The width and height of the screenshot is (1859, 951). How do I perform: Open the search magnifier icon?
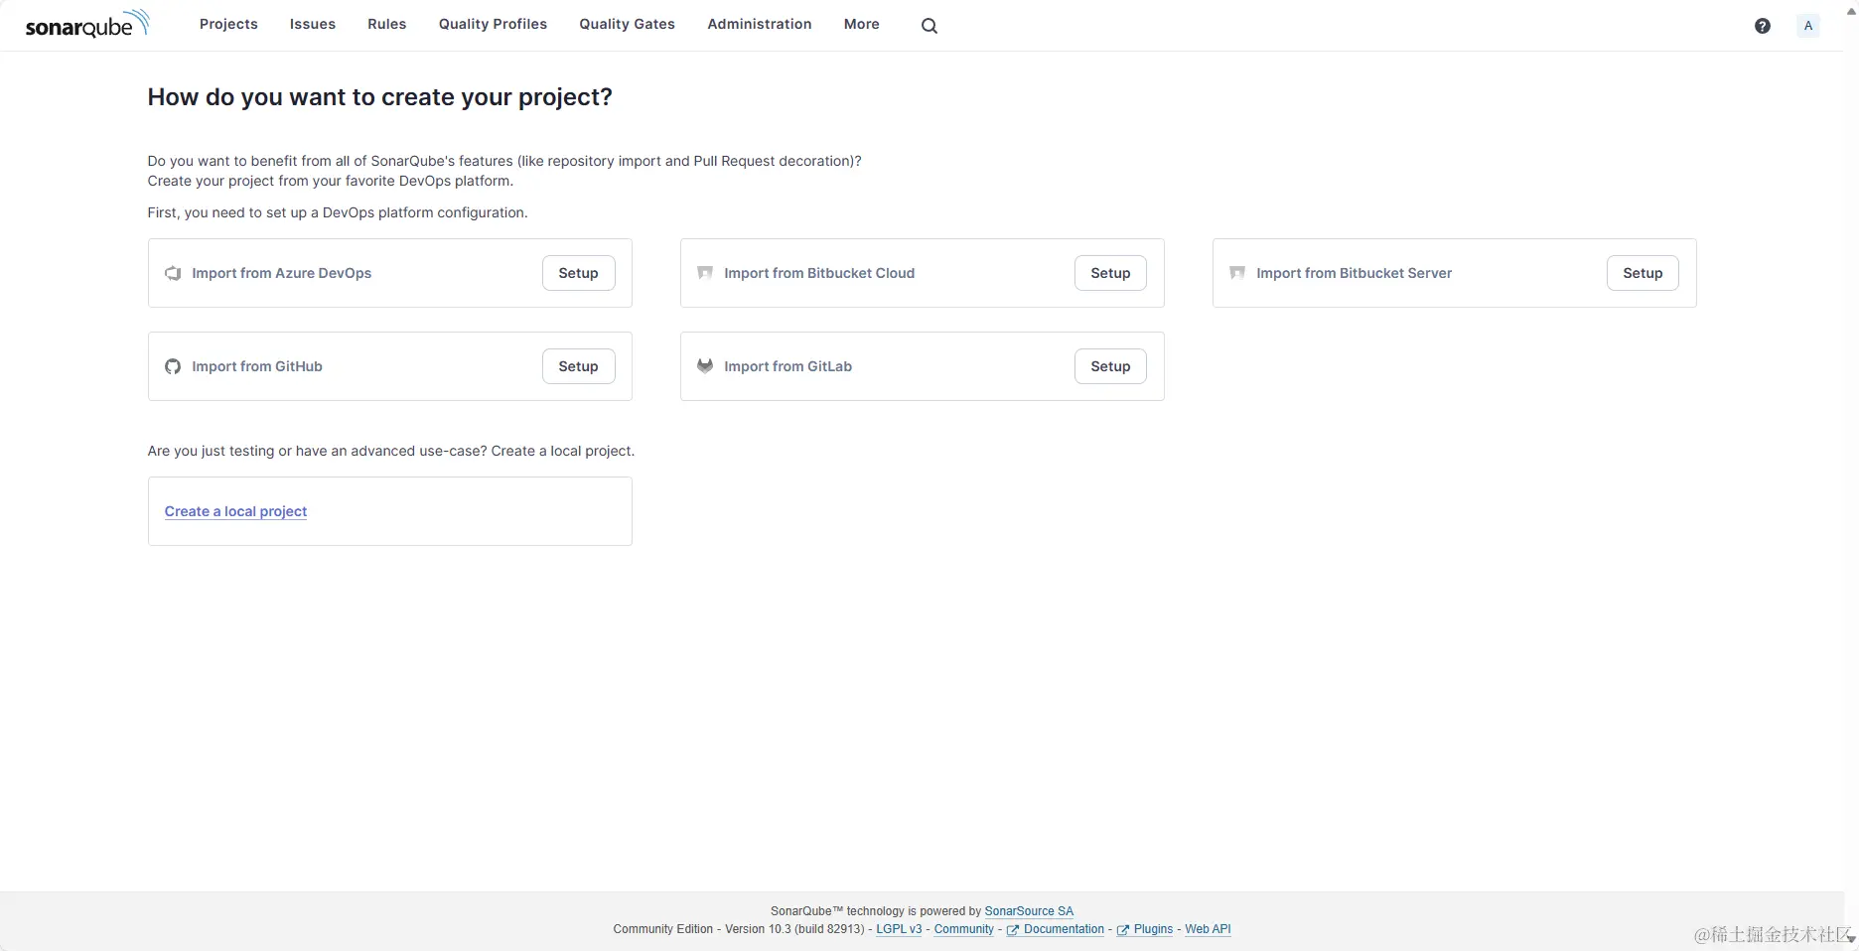coord(929,26)
